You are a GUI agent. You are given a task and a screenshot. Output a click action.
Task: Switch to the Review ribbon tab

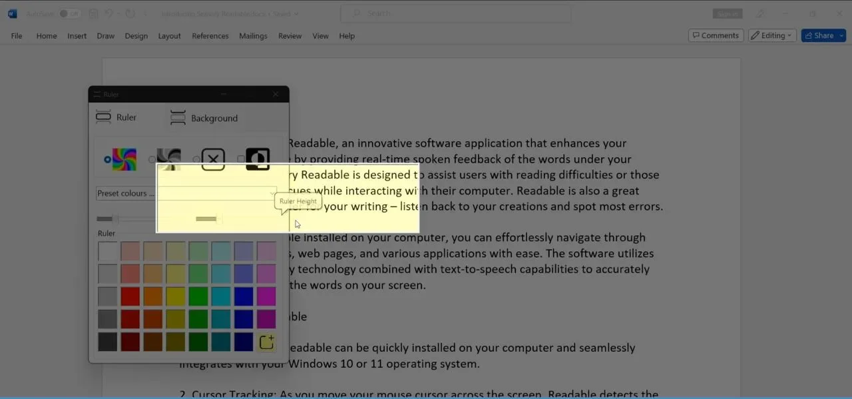point(290,36)
